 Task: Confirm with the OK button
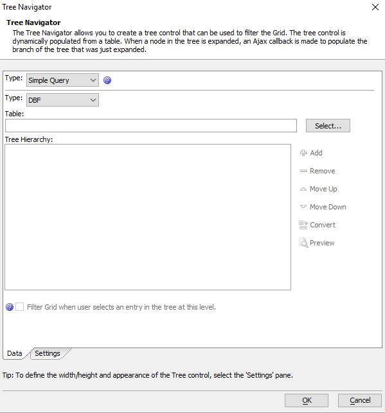click(307, 400)
